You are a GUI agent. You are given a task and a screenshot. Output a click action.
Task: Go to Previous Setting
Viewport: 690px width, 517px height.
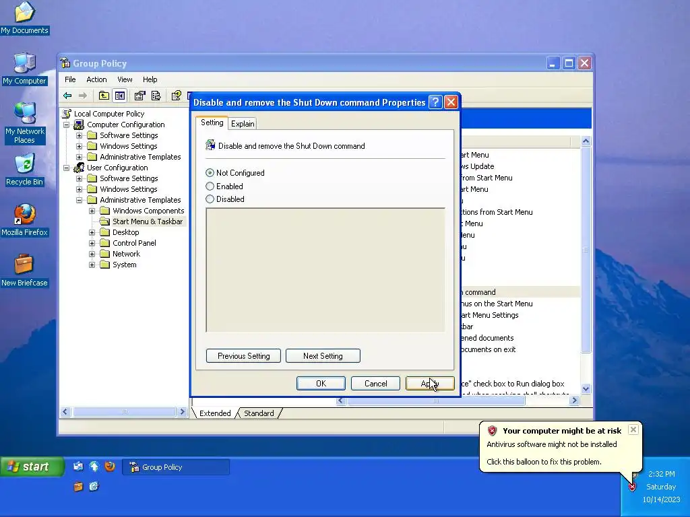click(243, 355)
